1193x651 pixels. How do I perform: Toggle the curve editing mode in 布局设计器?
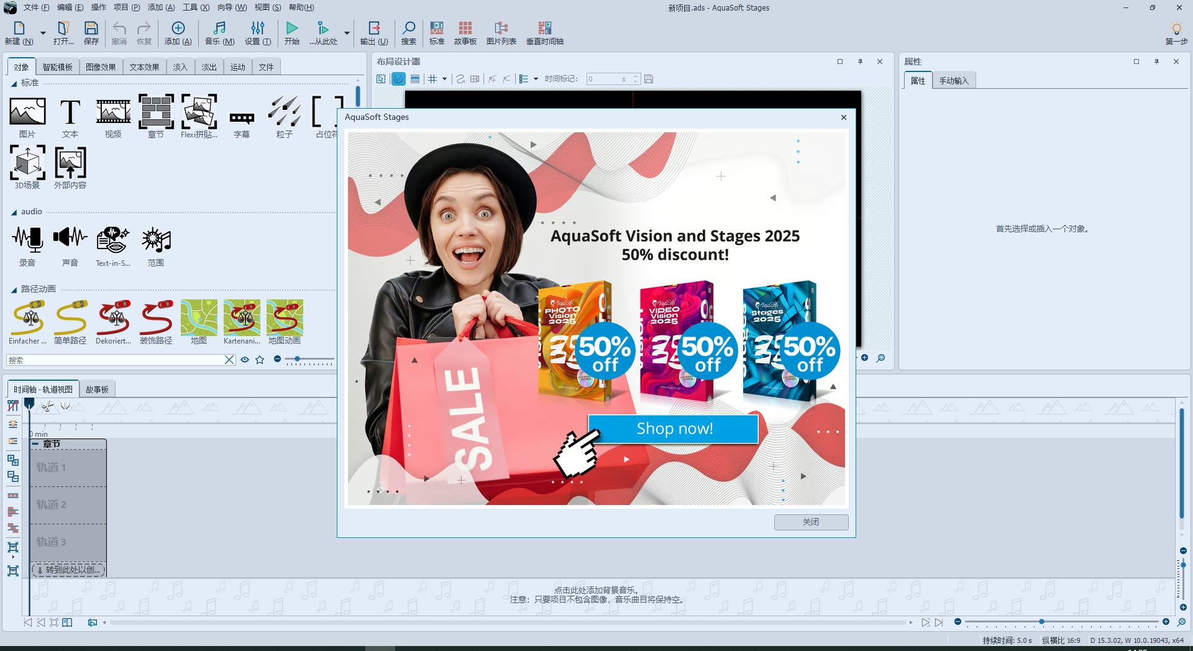(x=398, y=79)
